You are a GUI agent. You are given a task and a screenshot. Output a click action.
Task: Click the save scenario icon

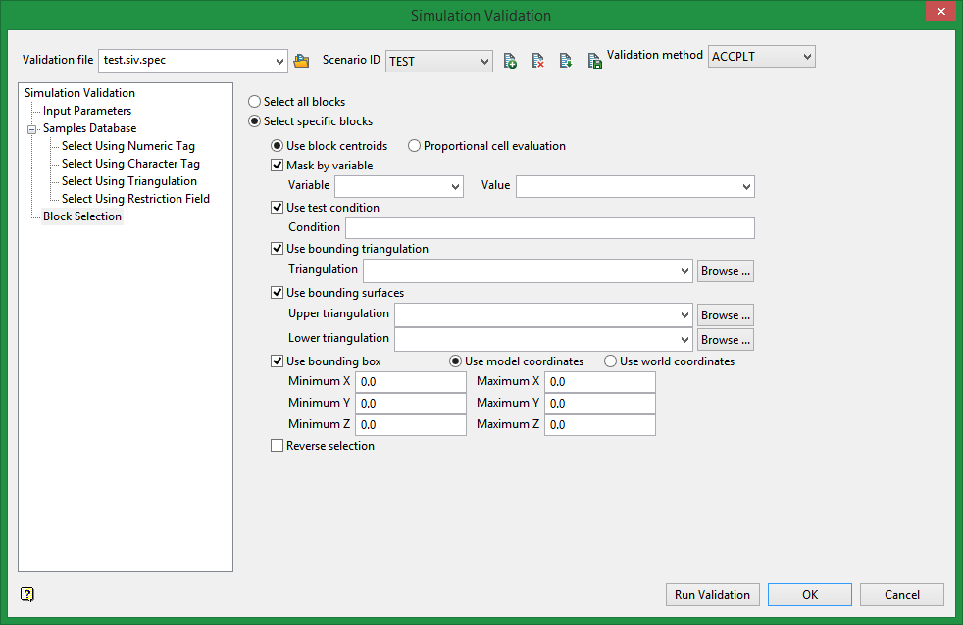coord(594,61)
